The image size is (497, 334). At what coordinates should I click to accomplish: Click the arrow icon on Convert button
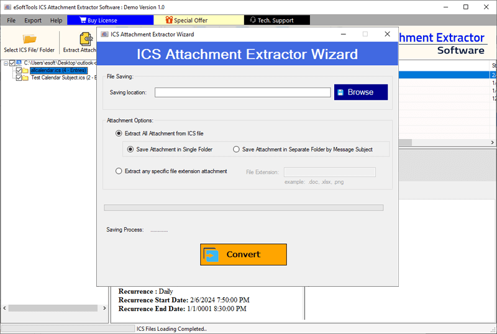211,255
